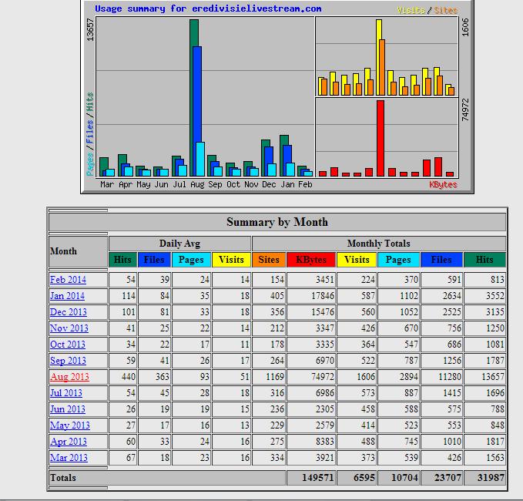Click the red KBytes chart legend label
The width and height of the screenshot is (523, 501).
443,184
